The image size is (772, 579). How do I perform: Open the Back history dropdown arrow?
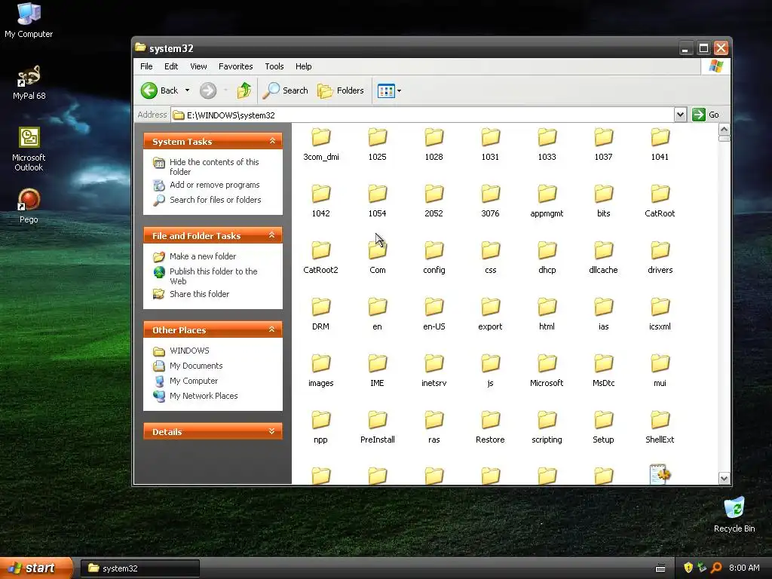[187, 90]
